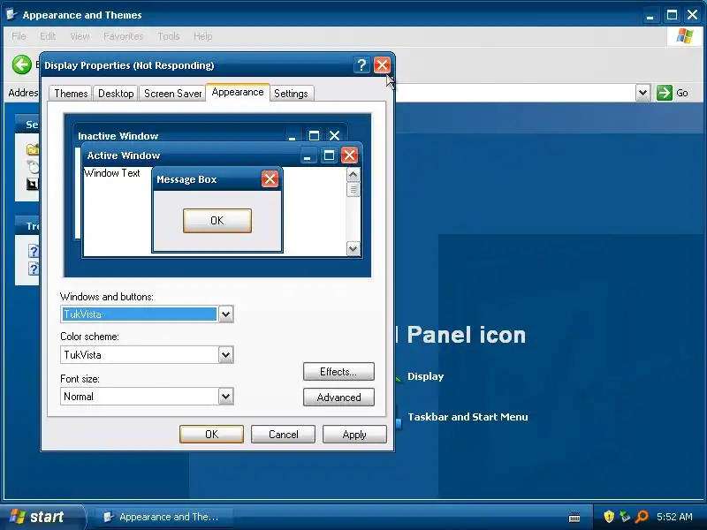The width and height of the screenshot is (707, 530).
Task: Close the Display Properties dialog
Action: 382,65
